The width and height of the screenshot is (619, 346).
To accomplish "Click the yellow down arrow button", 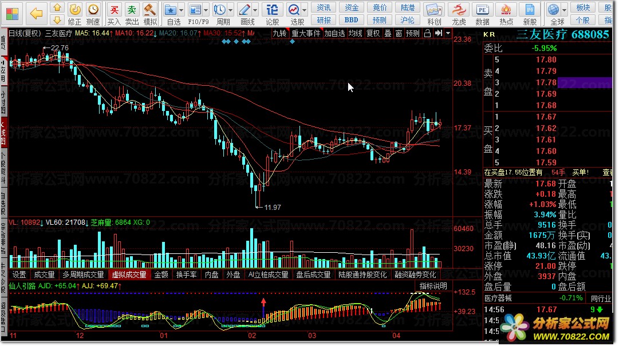I will point(57,20).
